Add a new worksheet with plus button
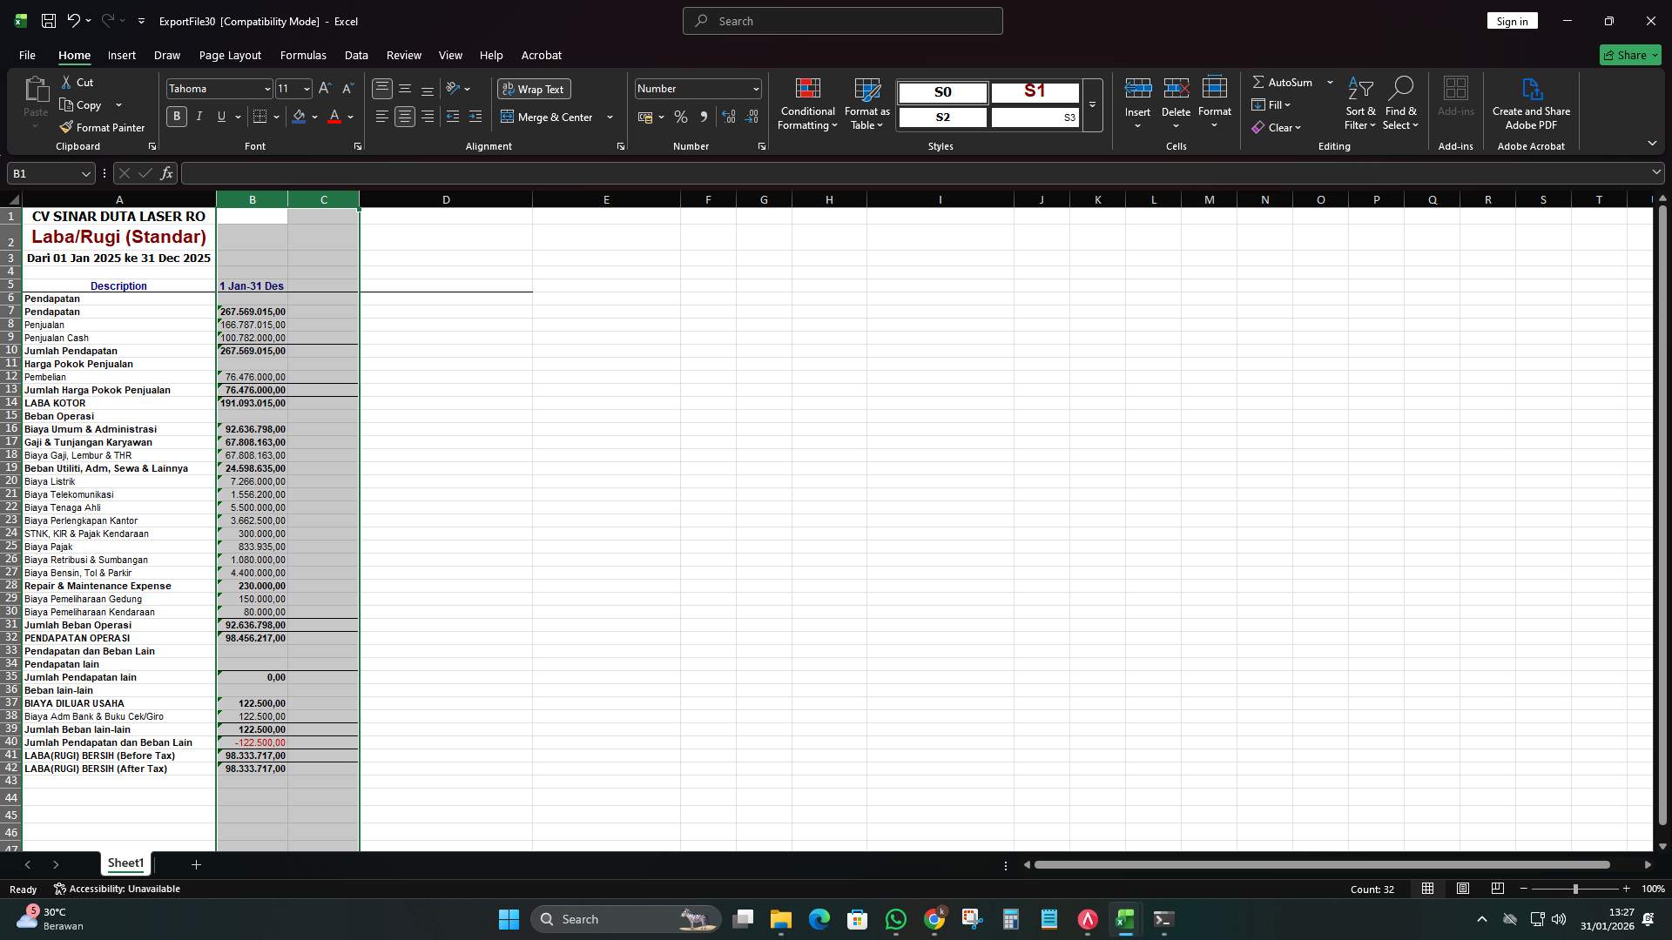The height and width of the screenshot is (940, 1672). [x=195, y=864]
